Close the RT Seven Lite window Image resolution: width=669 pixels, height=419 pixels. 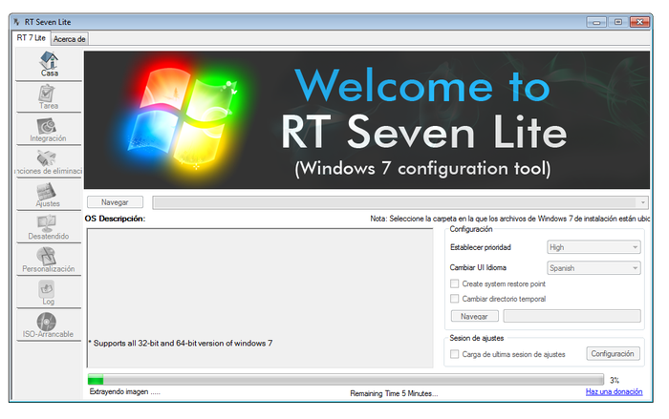[639, 22]
